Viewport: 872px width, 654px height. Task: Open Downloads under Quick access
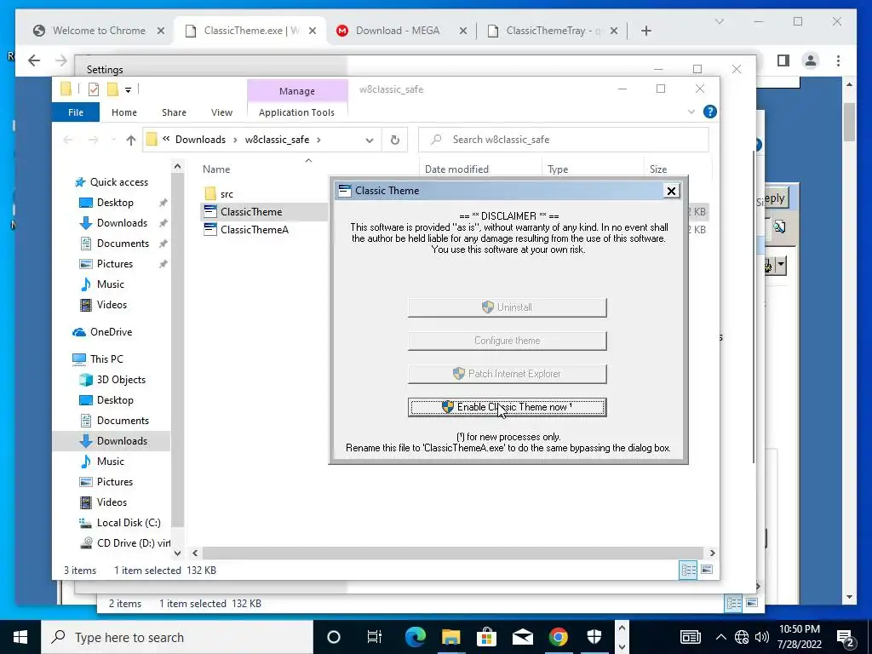coord(122,223)
